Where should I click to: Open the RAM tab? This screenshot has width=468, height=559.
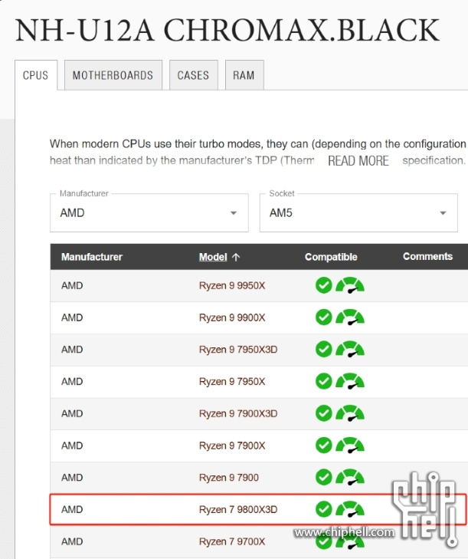[244, 75]
